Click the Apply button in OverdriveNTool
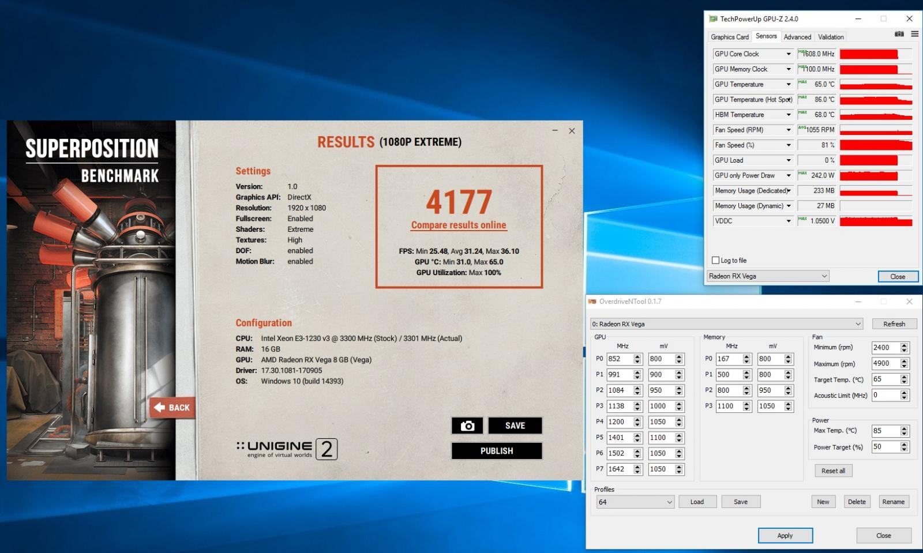 pyautogui.click(x=785, y=535)
